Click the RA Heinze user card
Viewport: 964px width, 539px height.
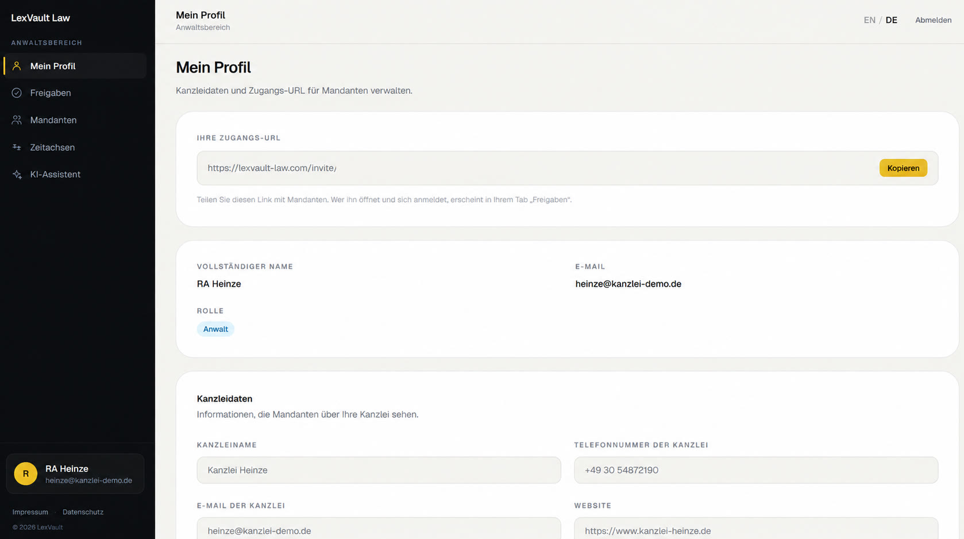(x=75, y=474)
